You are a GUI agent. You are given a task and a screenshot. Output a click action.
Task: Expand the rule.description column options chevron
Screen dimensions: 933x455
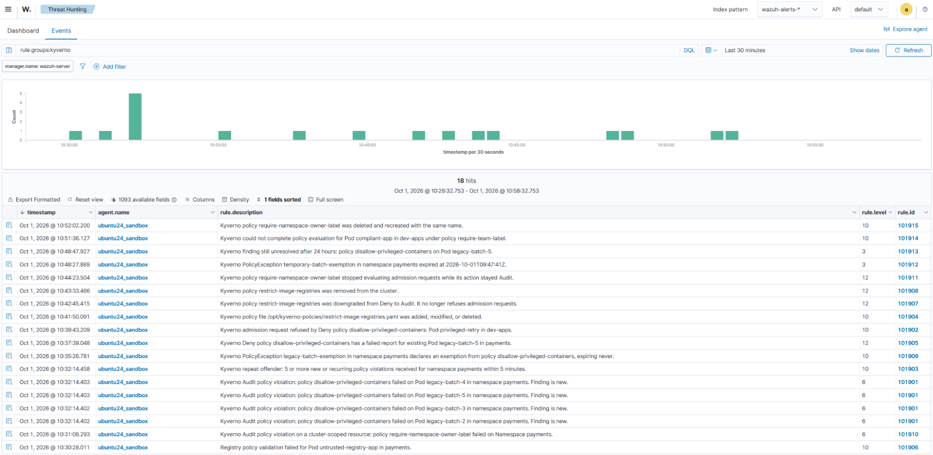click(854, 213)
